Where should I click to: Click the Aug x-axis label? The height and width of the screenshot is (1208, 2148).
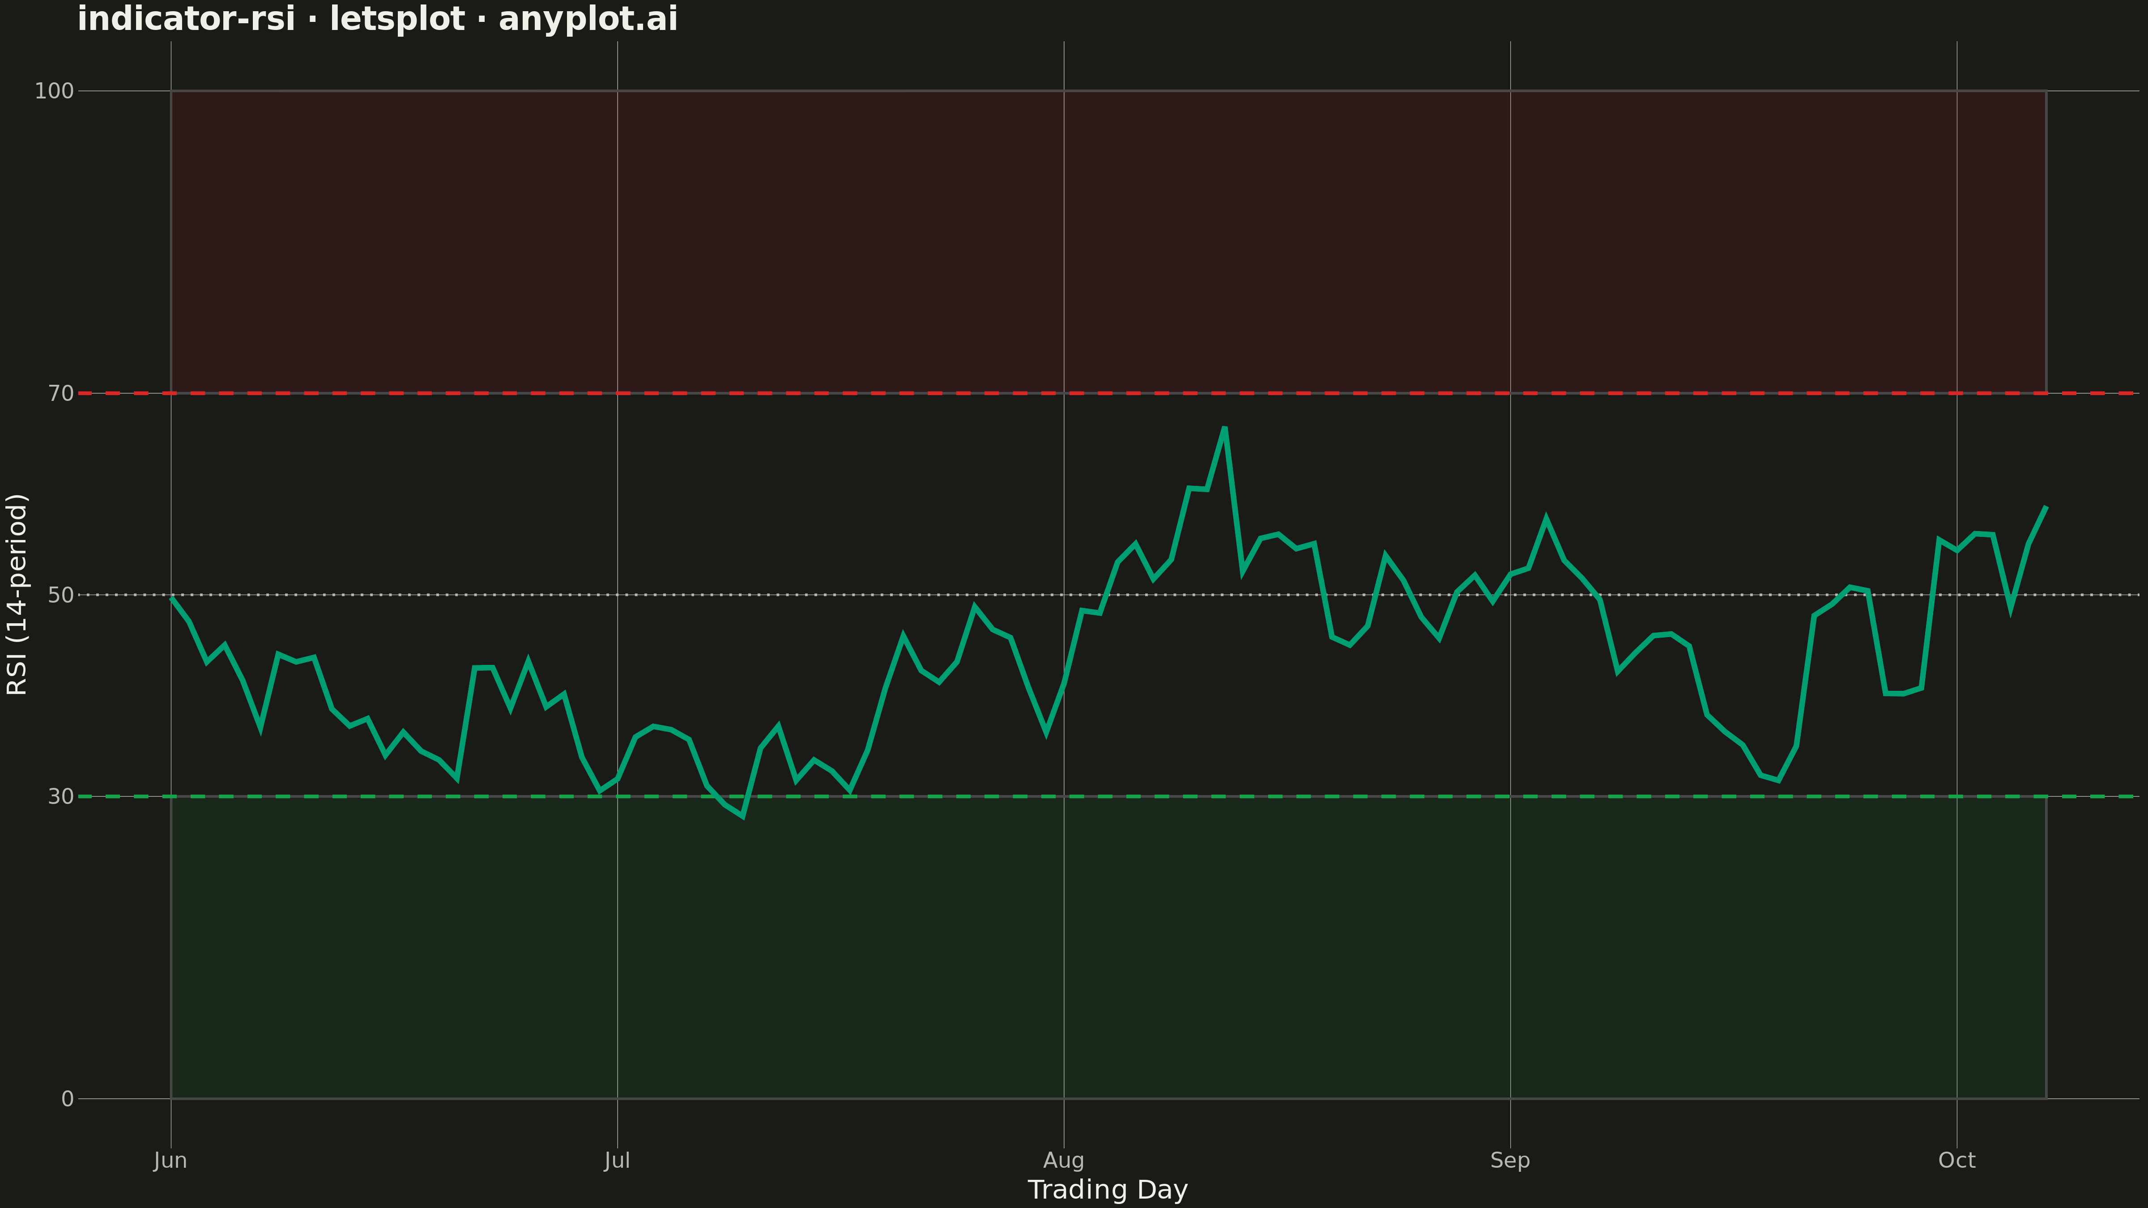pyautogui.click(x=1063, y=1160)
